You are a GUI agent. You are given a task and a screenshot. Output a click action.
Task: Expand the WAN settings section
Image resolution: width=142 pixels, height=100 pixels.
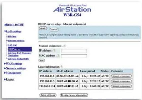[x=13, y=64]
